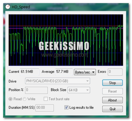Click the Average speed readout field
Image resolution: width=132 pixels, height=121 pixels.
tap(64, 72)
